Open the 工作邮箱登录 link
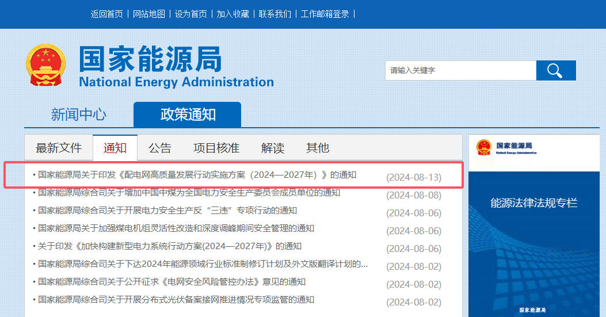Viewport: 606px width, 317px height. click(325, 14)
